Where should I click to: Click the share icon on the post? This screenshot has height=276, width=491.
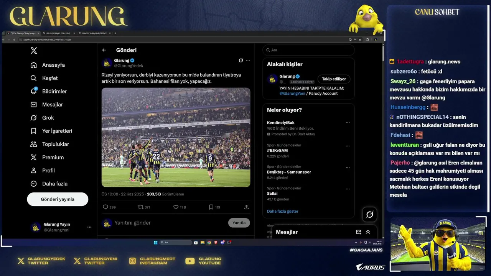point(246,207)
